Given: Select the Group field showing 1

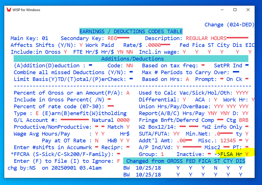Looking at the screenshot, I should 162,154.
